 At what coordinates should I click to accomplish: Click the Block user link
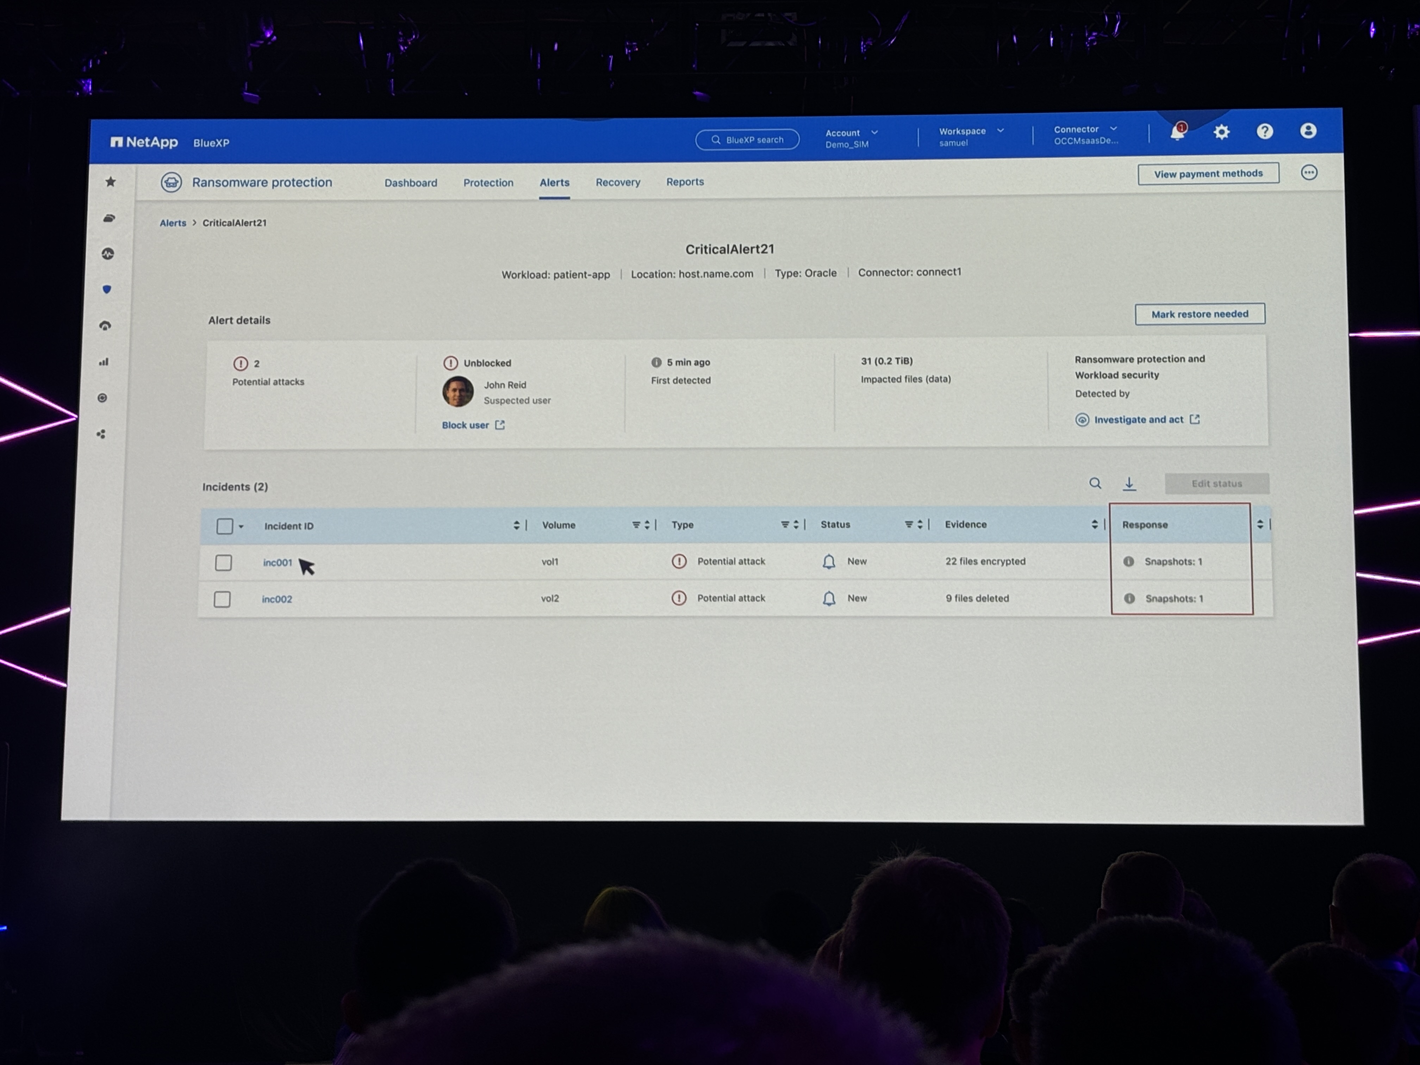[x=473, y=425]
